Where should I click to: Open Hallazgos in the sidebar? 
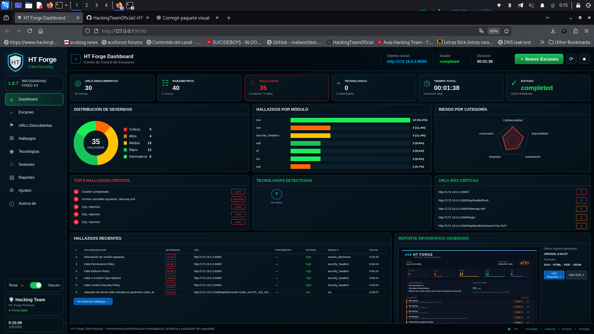tap(34, 138)
